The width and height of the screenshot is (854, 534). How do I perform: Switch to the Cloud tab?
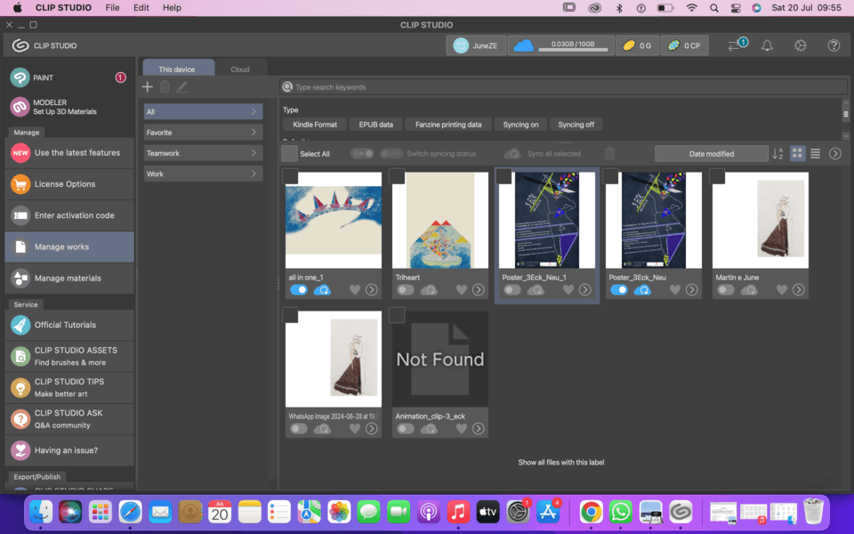240,69
